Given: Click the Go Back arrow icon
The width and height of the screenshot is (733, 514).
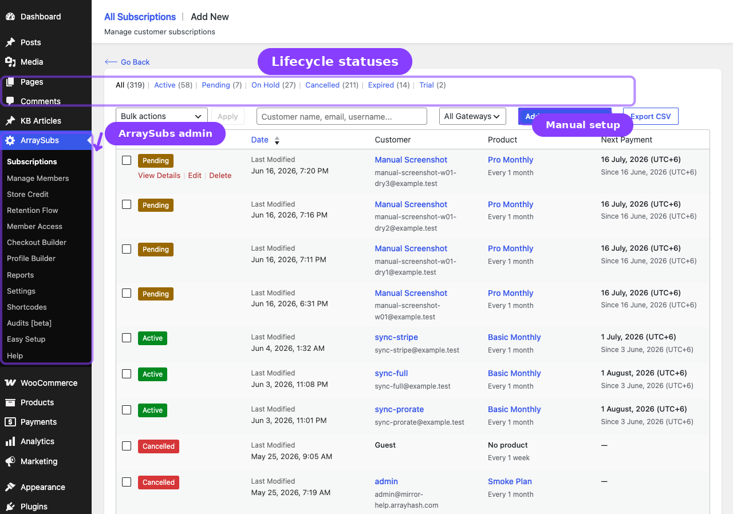Looking at the screenshot, I should [x=111, y=62].
